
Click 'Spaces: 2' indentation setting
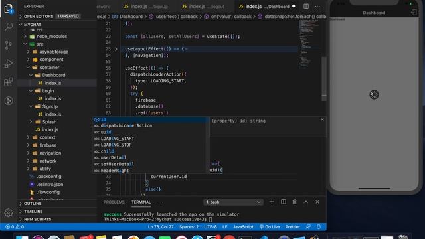tap(189, 227)
